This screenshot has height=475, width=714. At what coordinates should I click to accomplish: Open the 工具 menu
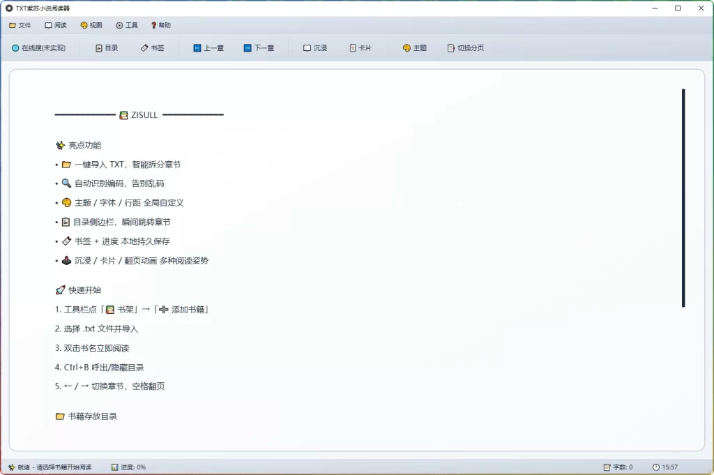126,24
